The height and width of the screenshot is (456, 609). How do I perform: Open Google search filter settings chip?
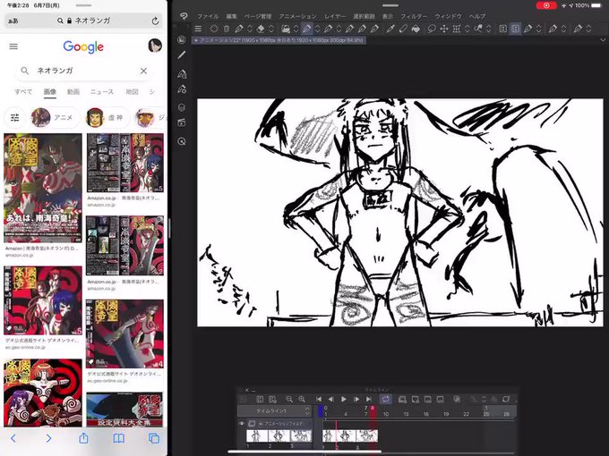point(14,117)
